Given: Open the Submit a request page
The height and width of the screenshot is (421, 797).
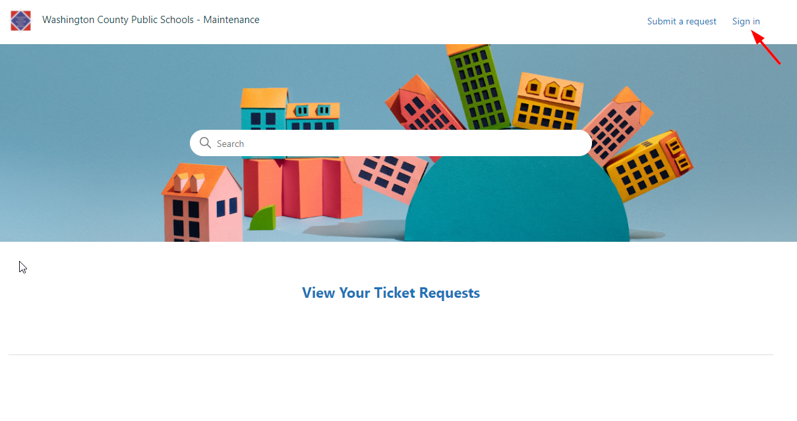Looking at the screenshot, I should pos(682,21).
